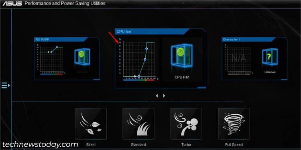Click the Unknown label under chassis icon

point(270,72)
